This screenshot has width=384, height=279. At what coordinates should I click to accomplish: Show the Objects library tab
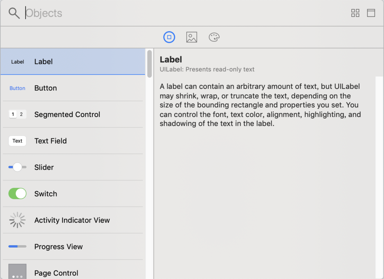pos(169,37)
